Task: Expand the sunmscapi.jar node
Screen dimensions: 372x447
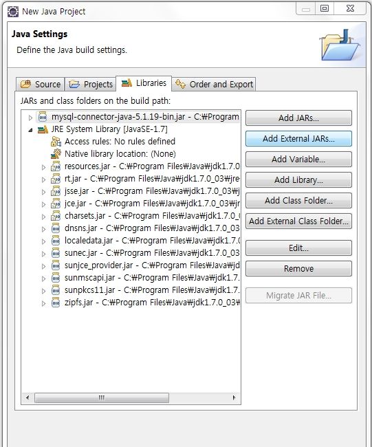Action: click(43, 279)
